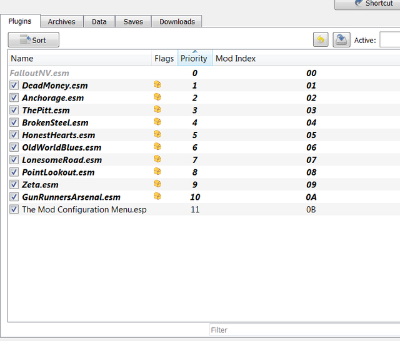Image resolution: width=400 pixels, height=341 pixels.
Task: Switch to the Archives tab
Action: click(x=61, y=22)
